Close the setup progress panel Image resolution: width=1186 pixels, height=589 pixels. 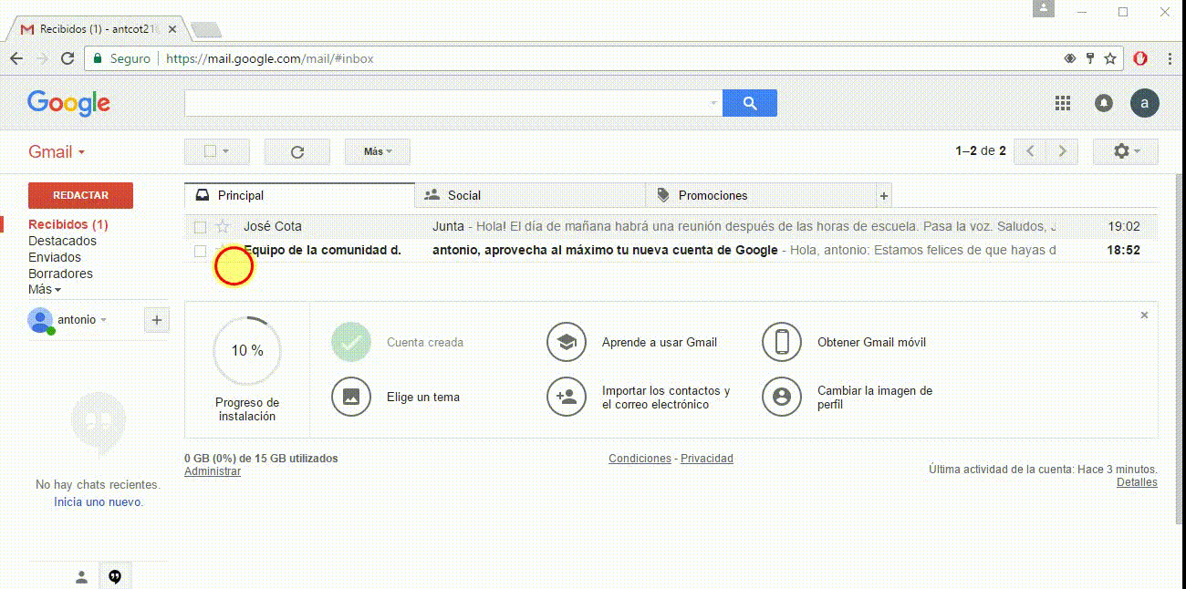[1144, 315]
